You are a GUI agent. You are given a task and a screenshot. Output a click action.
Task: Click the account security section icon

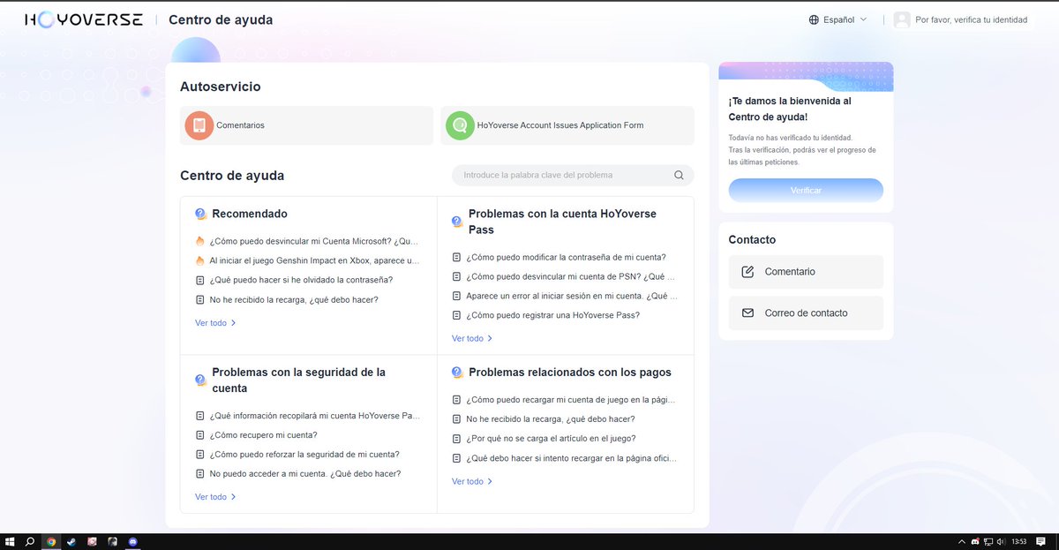click(x=200, y=380)
